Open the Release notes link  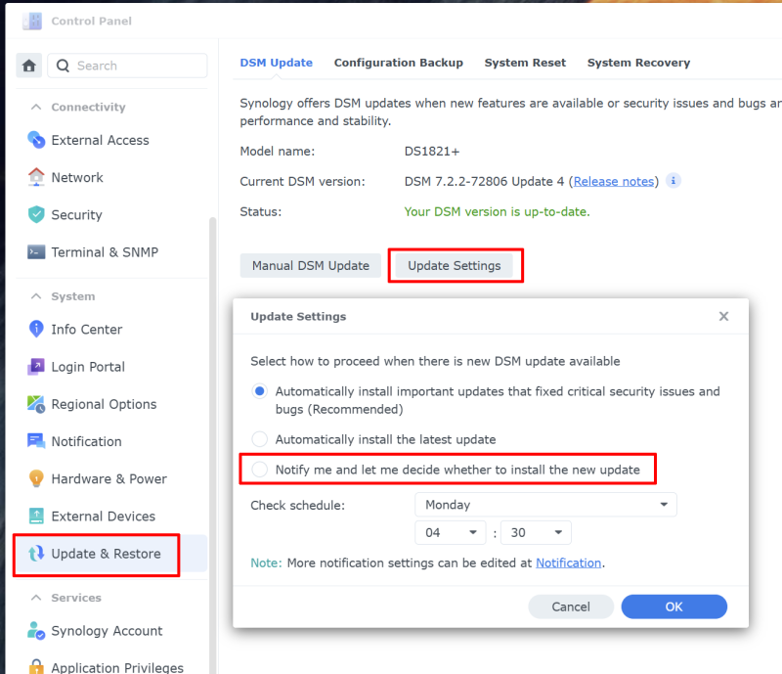coord(613,181)
